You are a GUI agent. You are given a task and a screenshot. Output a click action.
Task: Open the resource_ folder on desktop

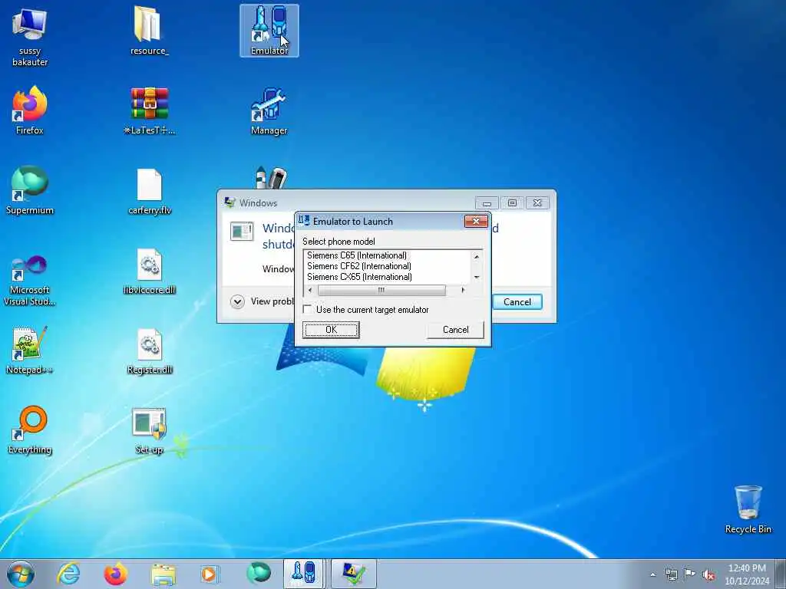pyautogui.click(x=149, y=31)
